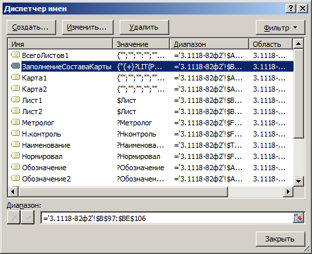The image size is (312, 254).
Task: Select the ЗаполнениеСоставаКарты name entry
Action: (x=66, y=67)
